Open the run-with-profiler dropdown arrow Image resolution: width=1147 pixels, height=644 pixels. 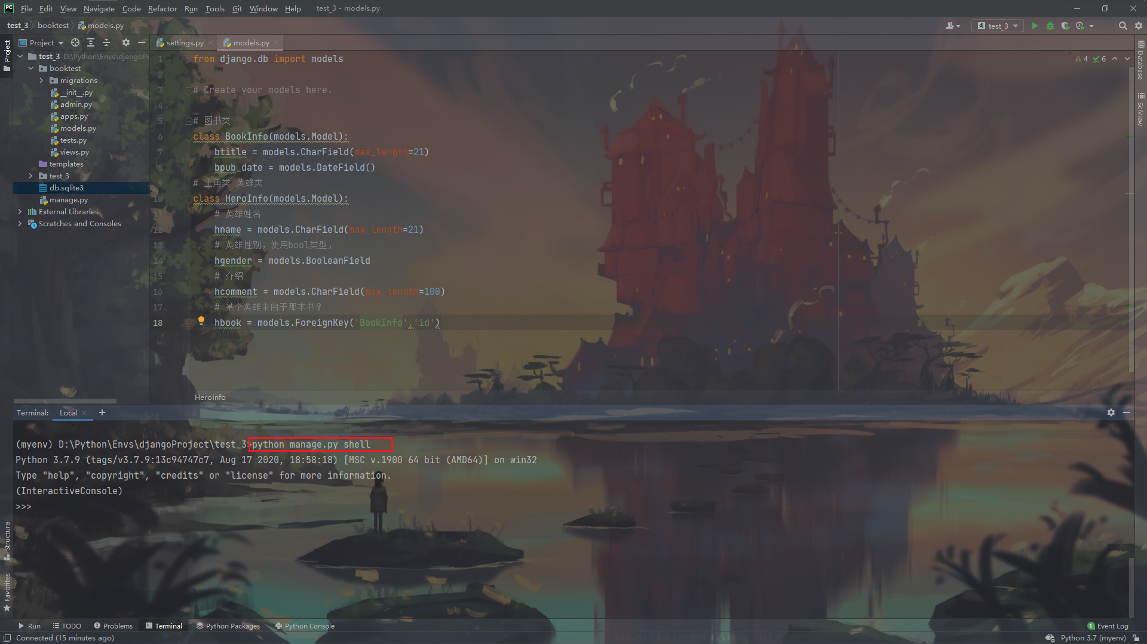click(1091, 26)
